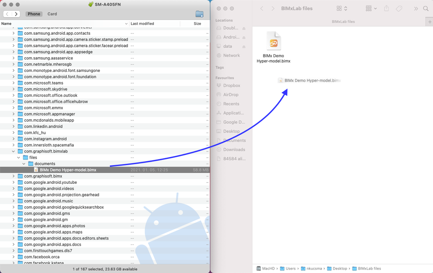433x273 pixels.
Task: Go back in the Finder window
Action: pyautogui.click(x=262, y=9)
